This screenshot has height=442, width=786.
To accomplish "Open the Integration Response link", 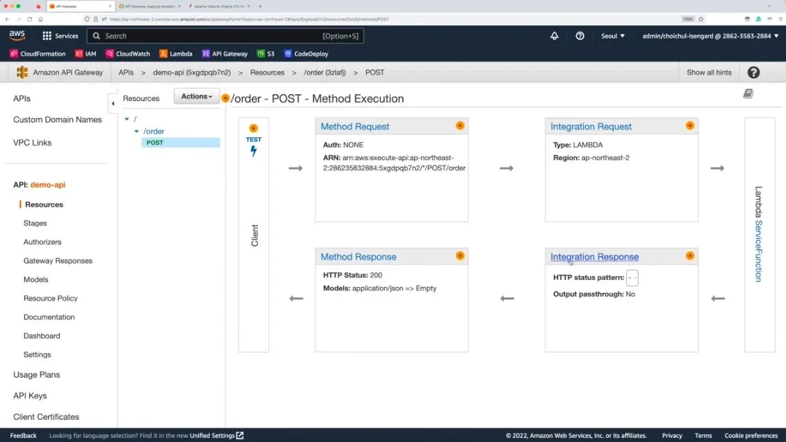I will tap(594, 257).
